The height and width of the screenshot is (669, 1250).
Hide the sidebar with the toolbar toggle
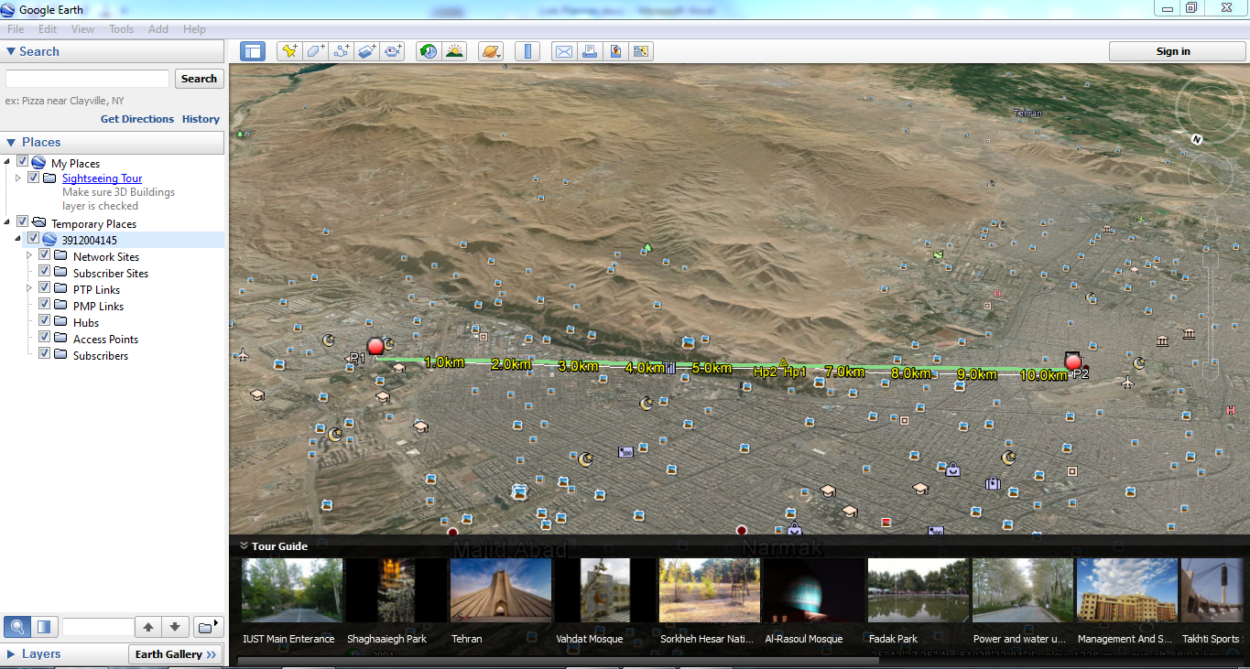[x=252, y=51]
